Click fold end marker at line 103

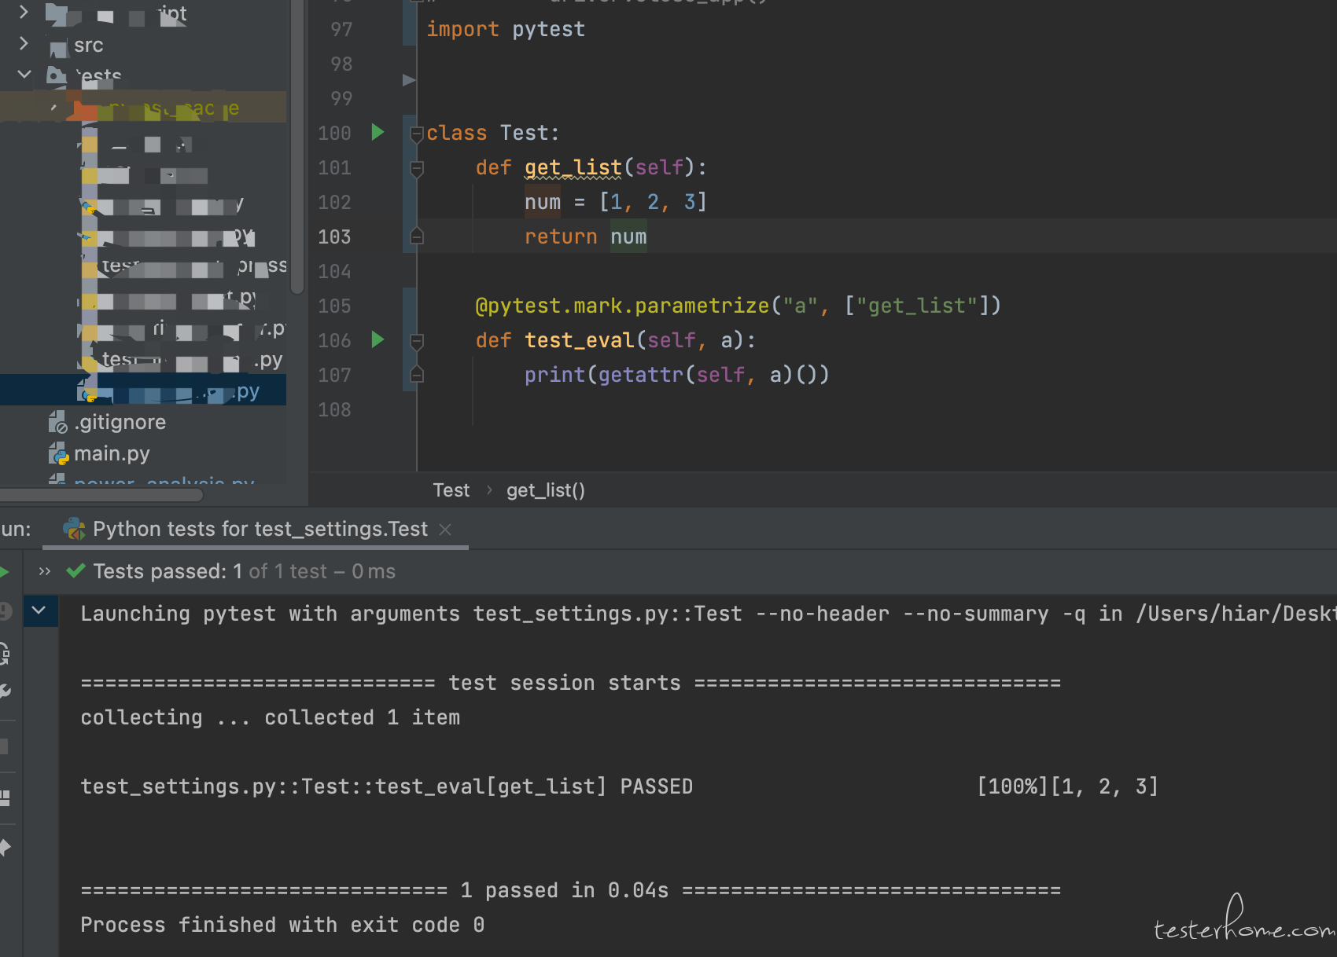coord(417,236)
